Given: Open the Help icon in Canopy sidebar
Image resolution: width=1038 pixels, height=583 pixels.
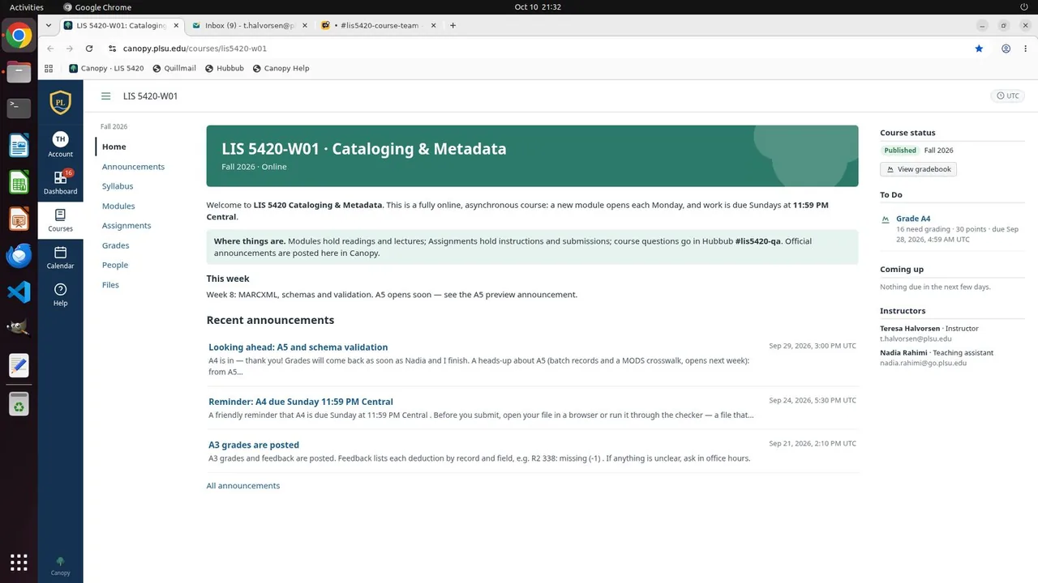Looking at the screenshot, I should (x=60, y=295).
